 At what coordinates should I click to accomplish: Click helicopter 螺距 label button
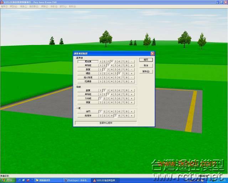(88, 73)
